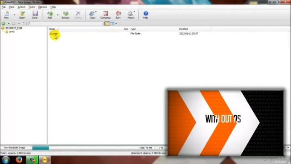Sort by Modified column header
291x164 pixels.
[184, 29]
